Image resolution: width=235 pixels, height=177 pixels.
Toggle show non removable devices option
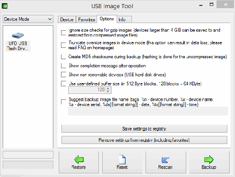[63, 75]
